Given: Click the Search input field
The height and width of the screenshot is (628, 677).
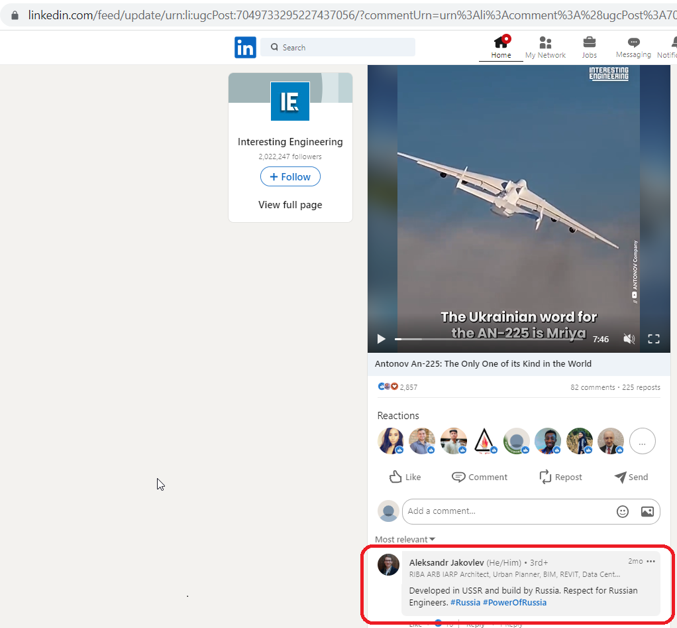Looking at the screenshot, I should [x=338, y=47].
